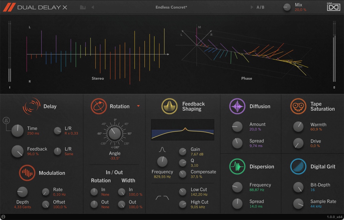Toggle the Tape Saturation section icon
344x220 pixels.
(298, 106)
